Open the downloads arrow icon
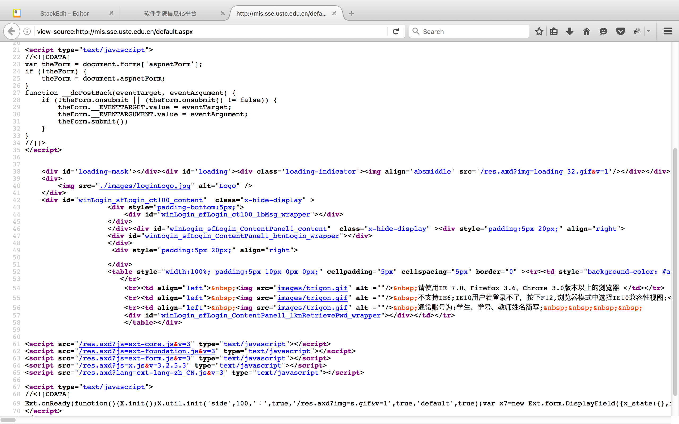This screenshot has height=424, width=679. click(x=569, y=32)
